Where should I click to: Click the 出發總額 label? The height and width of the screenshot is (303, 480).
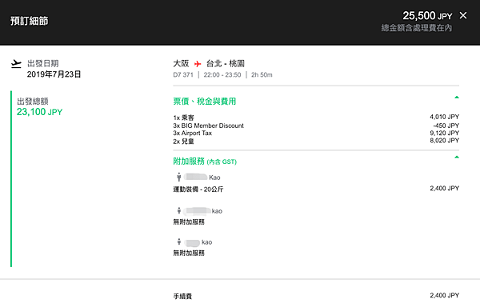click(x=33, y=102)
